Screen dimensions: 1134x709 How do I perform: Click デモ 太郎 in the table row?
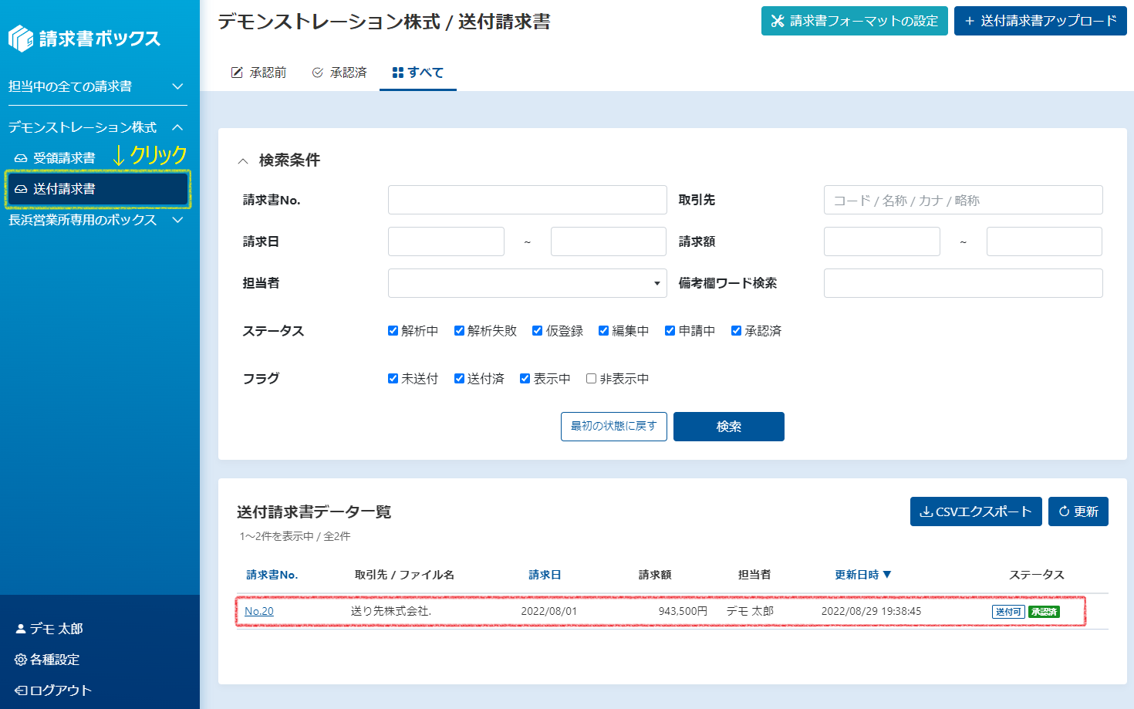[750, 611]
